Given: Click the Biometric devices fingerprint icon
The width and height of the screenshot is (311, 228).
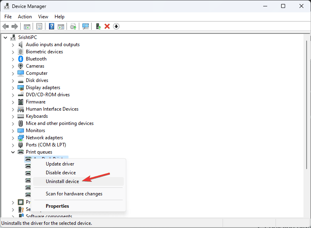Looking at the screenshot, I should (21, 52).
